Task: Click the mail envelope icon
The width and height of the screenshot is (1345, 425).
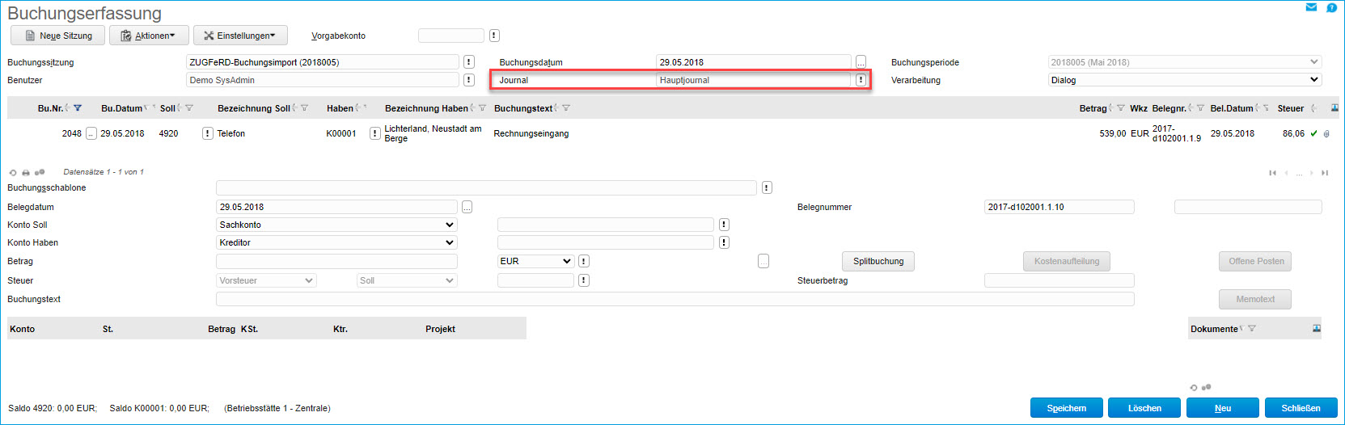Action: [x=1311, y=7]
